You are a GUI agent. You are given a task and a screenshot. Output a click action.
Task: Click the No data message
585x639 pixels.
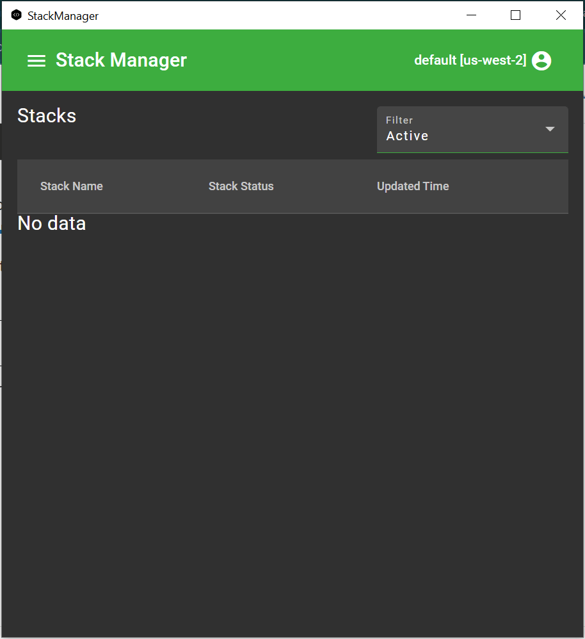[52, 223]
